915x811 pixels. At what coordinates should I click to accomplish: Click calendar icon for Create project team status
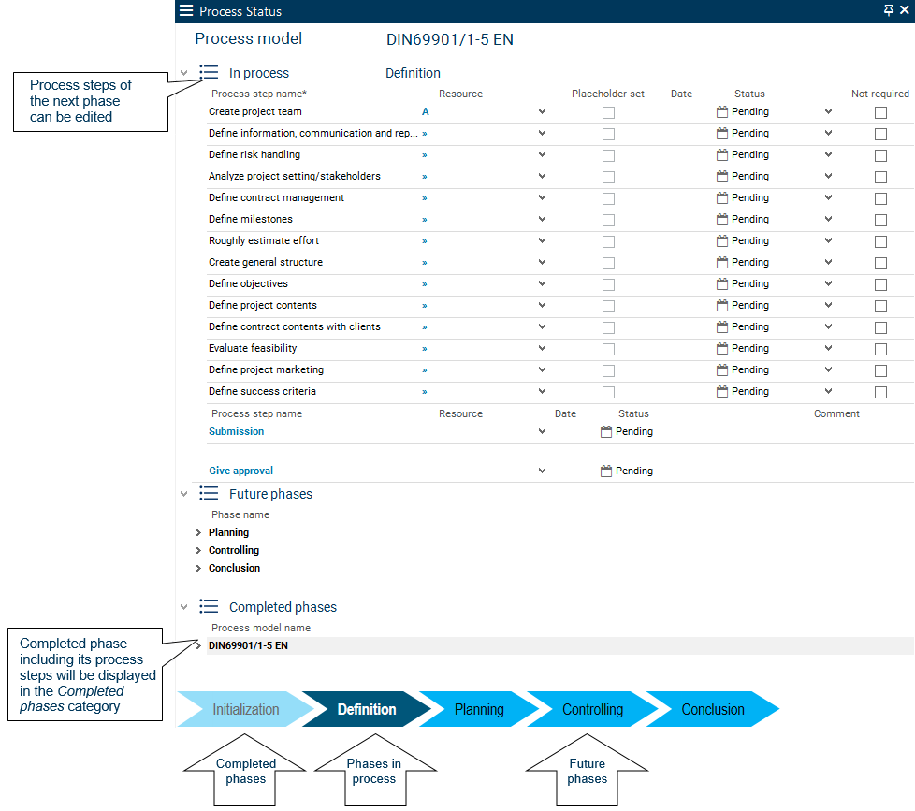tap(721, 111)
